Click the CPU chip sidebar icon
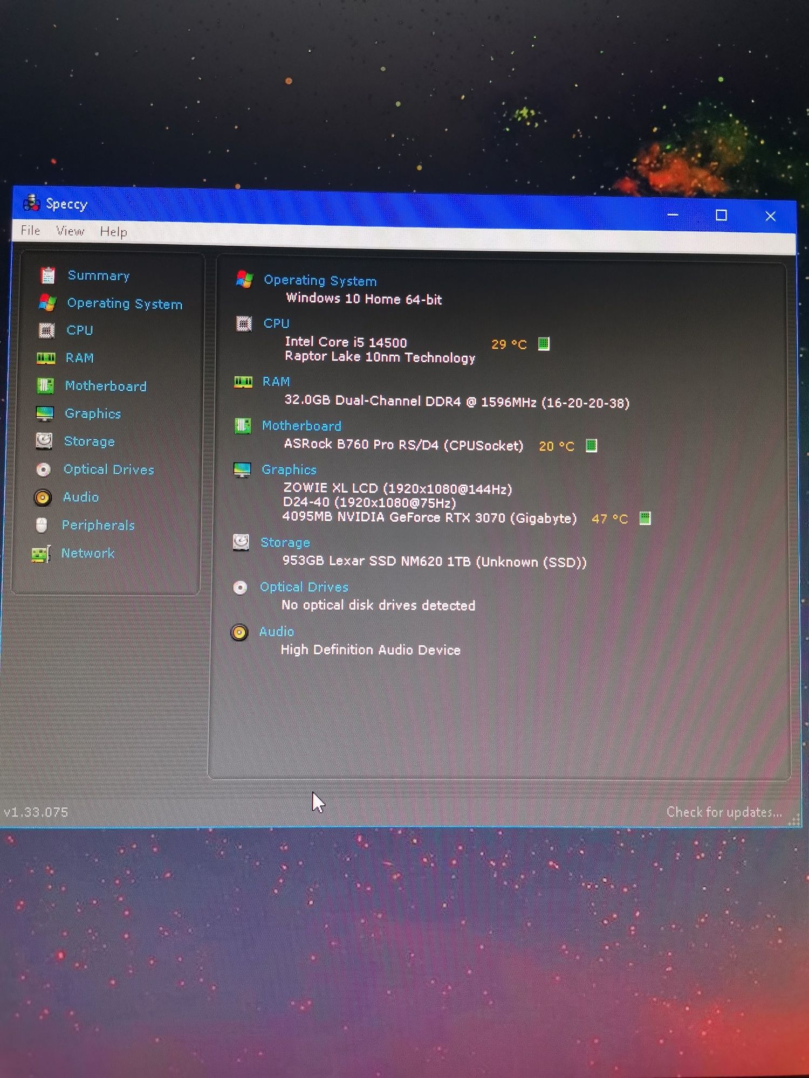This screenshot has height=1078, width=809. (46, 330)
